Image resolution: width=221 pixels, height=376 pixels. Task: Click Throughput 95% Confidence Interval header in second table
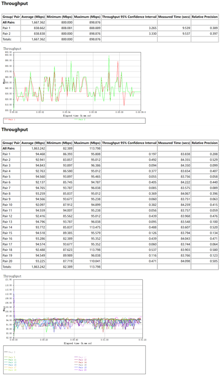(129, 143)
